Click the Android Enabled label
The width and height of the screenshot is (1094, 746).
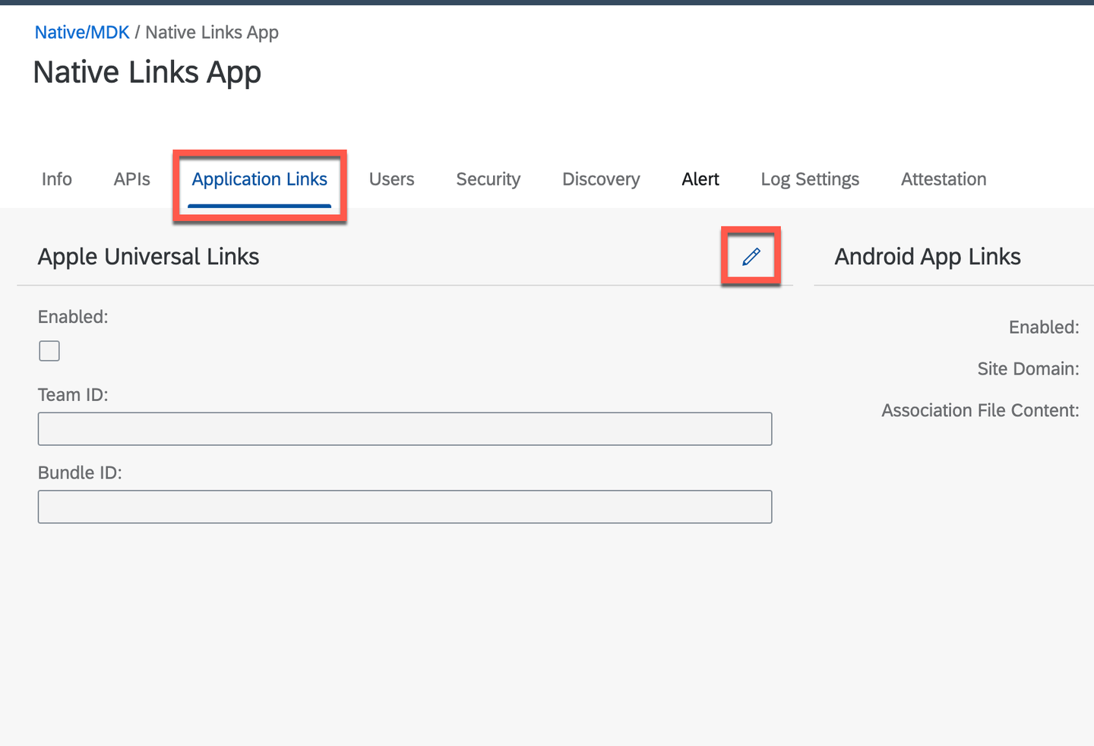pyautogui.click(x=1044, y=327)
